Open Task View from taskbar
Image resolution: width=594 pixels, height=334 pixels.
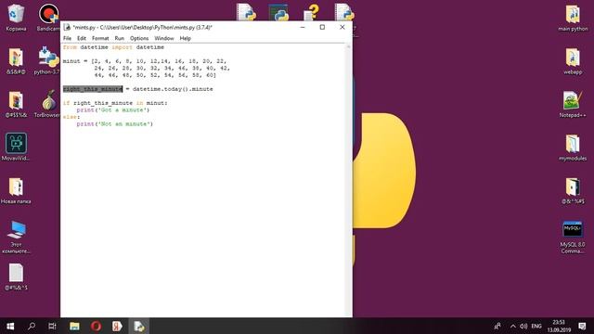52,326
